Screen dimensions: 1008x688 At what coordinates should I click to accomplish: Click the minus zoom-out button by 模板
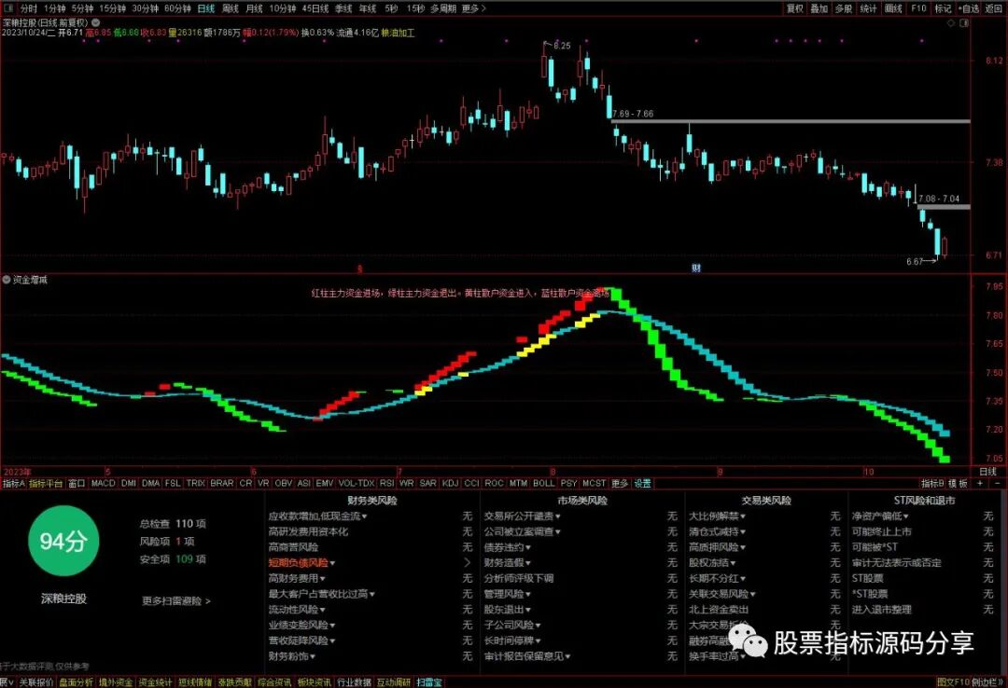pos(998,483)
